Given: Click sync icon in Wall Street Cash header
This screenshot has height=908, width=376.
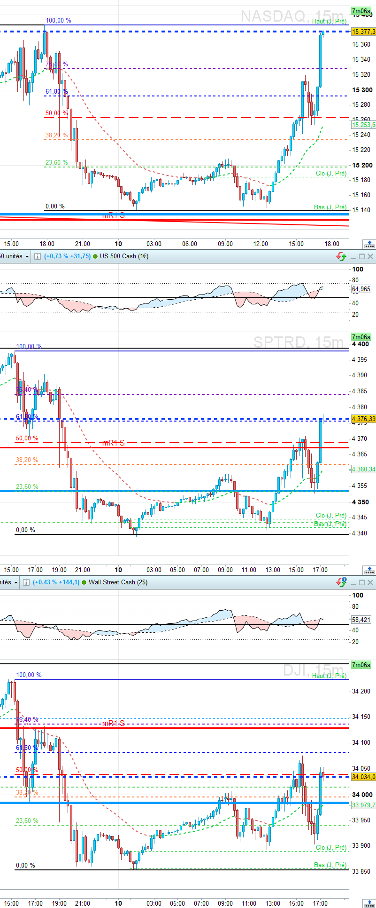Looking at the screenshot, I should 341,582.
